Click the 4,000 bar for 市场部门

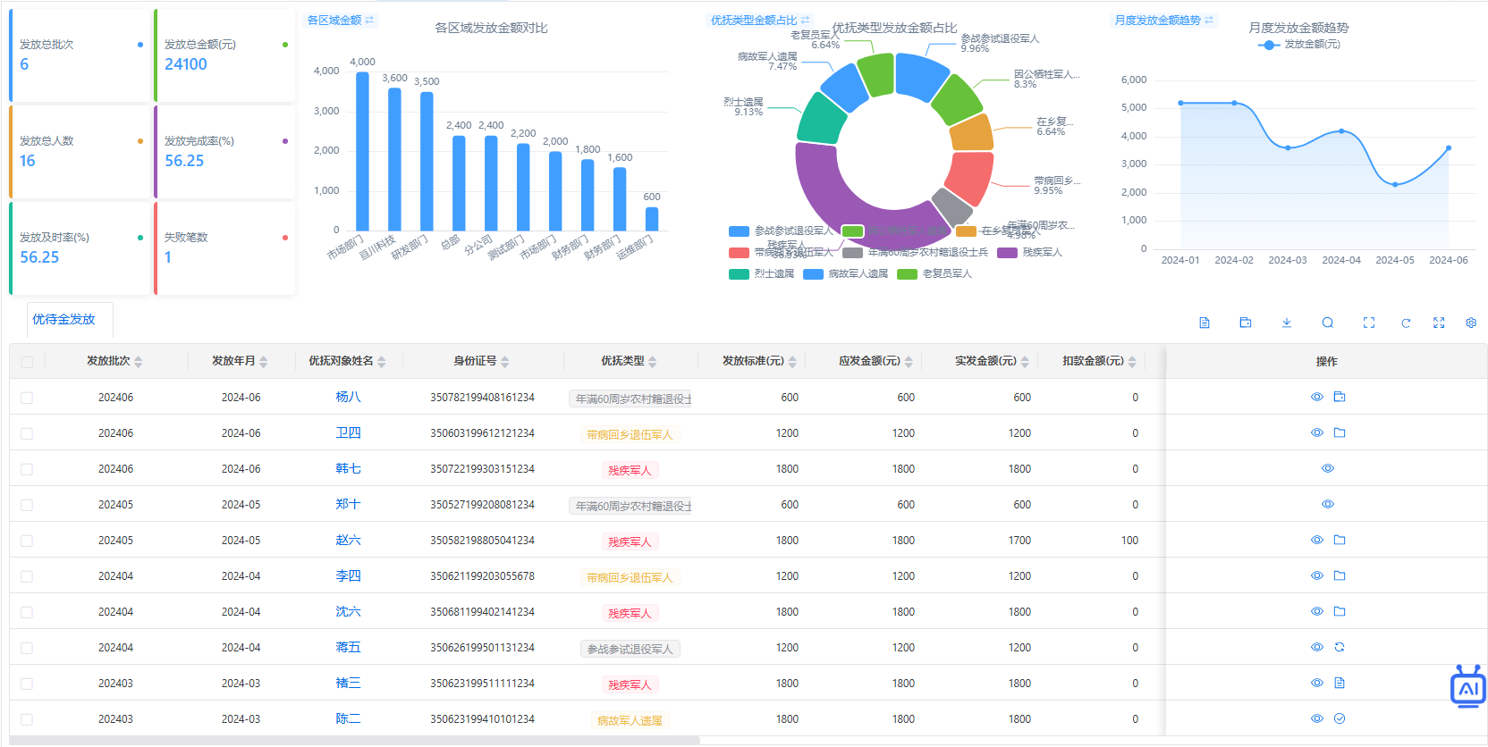tap(362, 151)
